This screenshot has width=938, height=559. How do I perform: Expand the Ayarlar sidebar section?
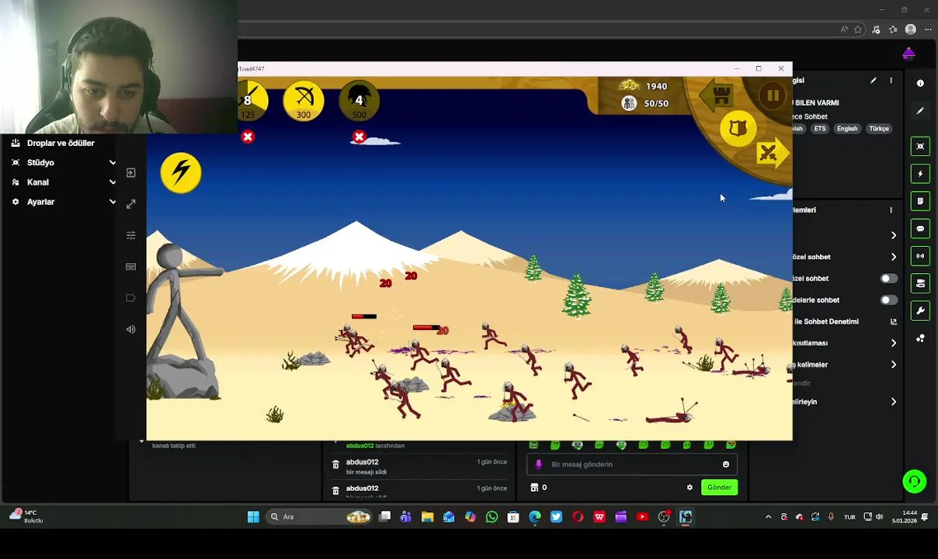click(64, 202)
